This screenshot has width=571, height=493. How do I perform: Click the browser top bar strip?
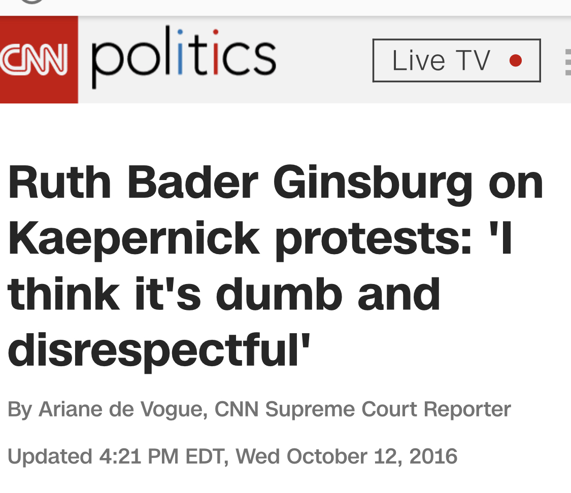tap(285, 8)
